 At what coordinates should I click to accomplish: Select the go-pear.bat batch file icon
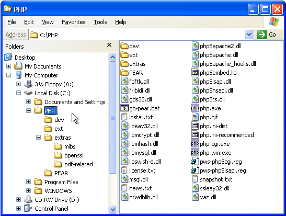coord(124,108)
